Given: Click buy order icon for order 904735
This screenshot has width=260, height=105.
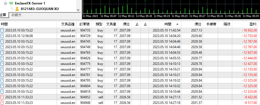Looking at the screenshot, I should point(2,30).
